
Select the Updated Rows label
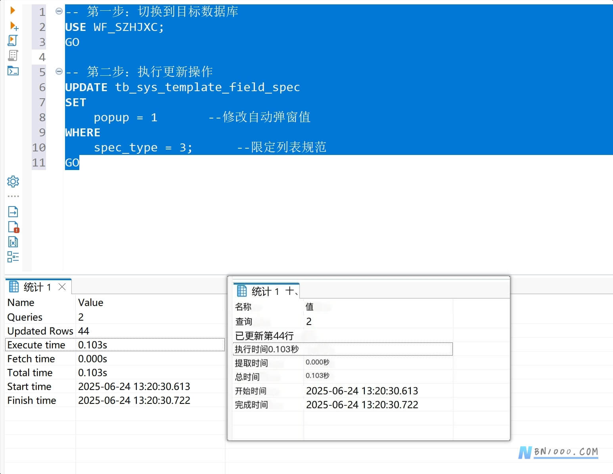[x=40, y=331]
